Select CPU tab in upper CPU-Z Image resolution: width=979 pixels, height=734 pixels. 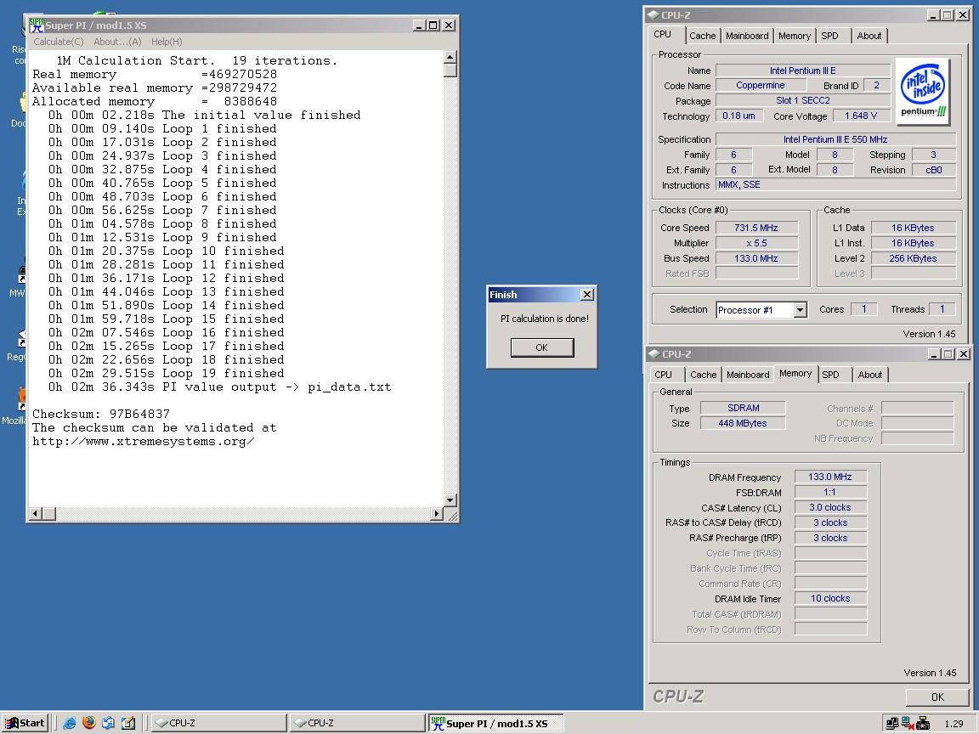coord(663,34)
